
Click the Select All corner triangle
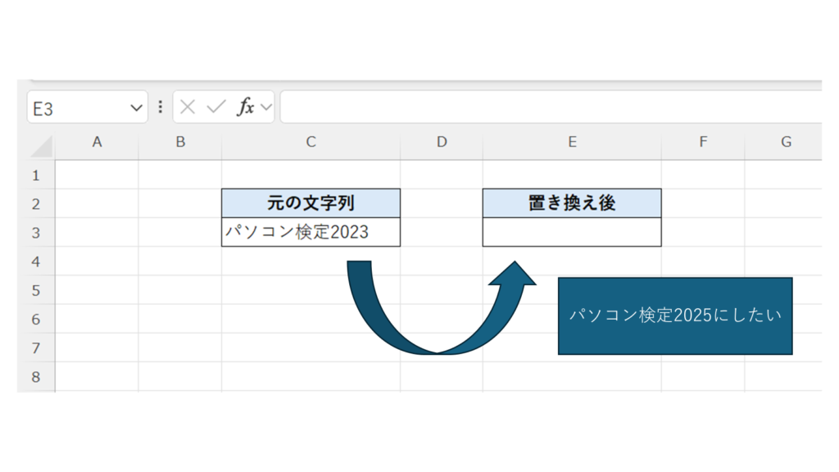(42, 147)
